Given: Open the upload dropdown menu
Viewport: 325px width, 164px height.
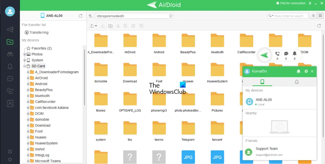Looking at the screenshot, I should coord(93,26).
